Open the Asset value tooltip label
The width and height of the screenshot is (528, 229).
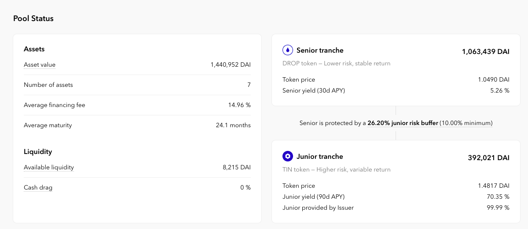(40, 65)
